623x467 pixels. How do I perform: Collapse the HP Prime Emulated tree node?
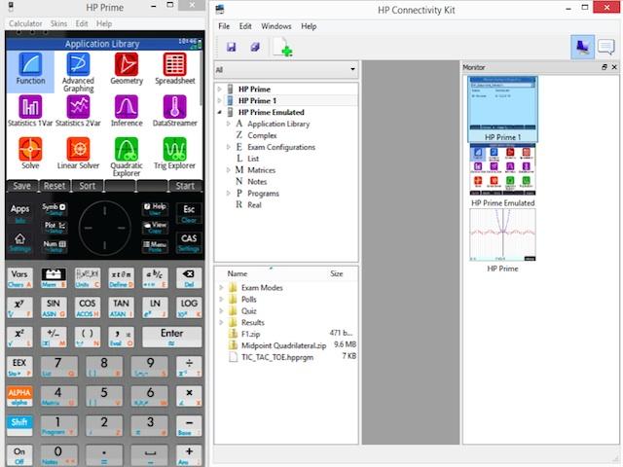click(220, 113)
